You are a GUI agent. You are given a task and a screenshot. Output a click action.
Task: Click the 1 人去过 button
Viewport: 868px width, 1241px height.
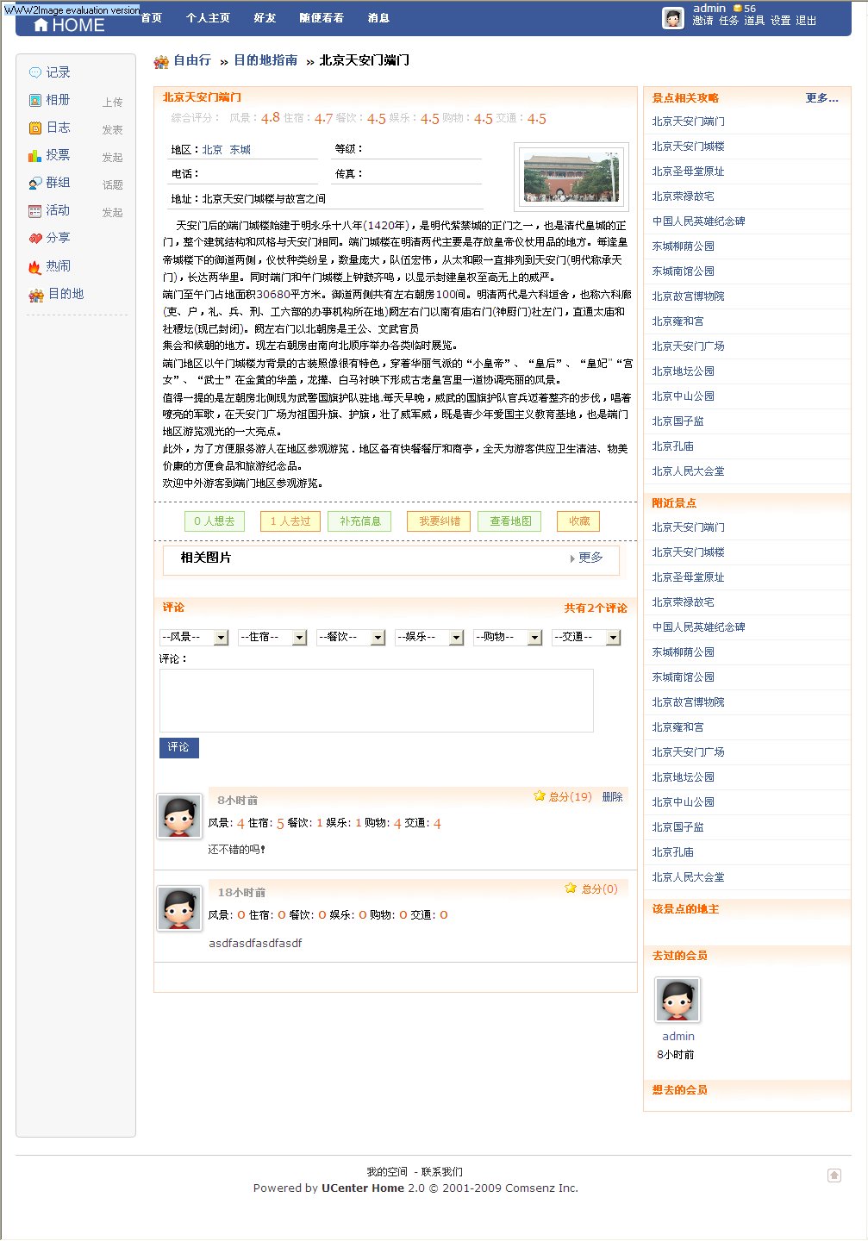pos(290,521)
